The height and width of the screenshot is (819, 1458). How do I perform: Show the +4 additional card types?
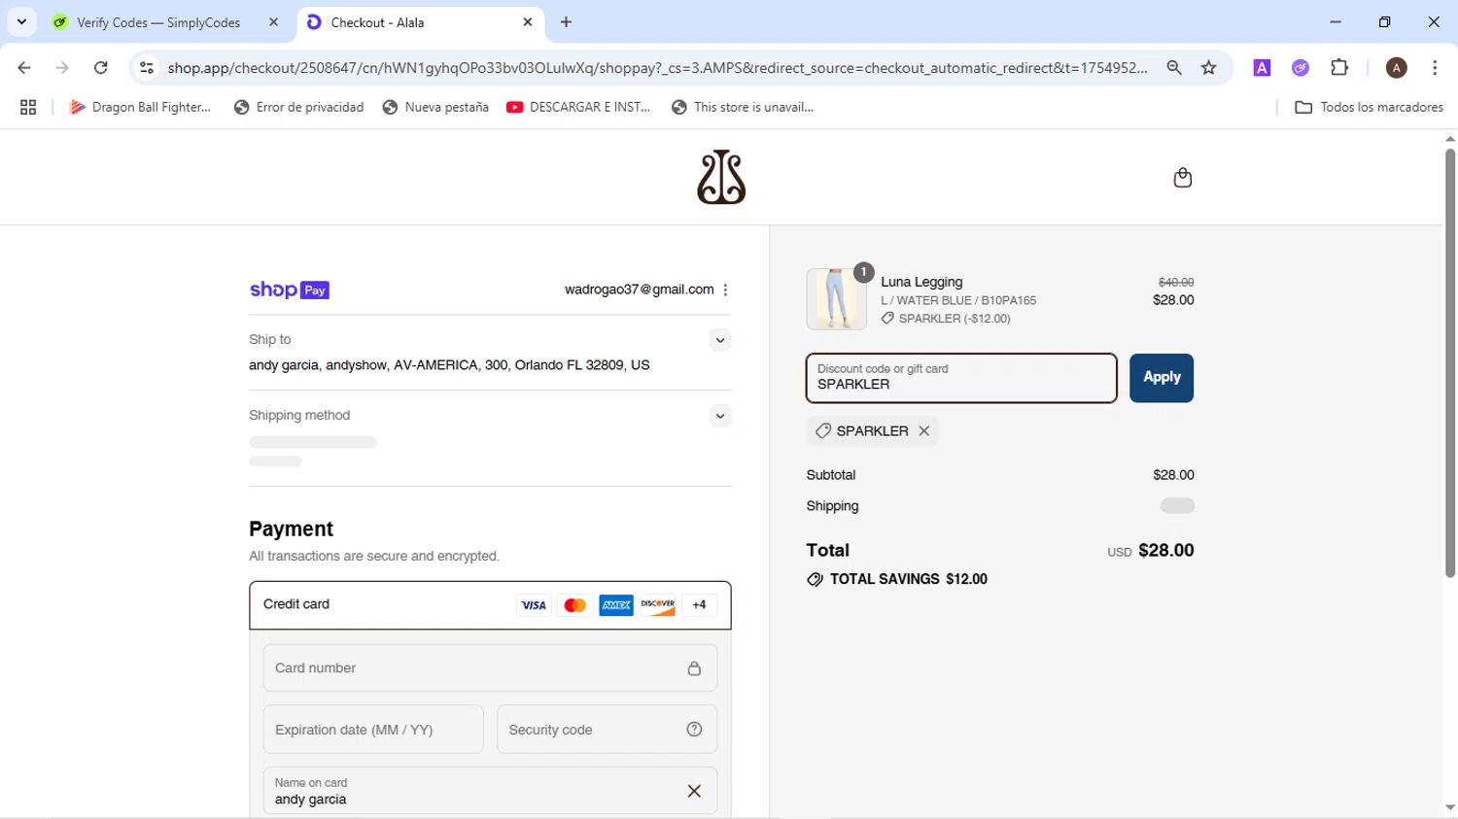(x=699, y=605)
